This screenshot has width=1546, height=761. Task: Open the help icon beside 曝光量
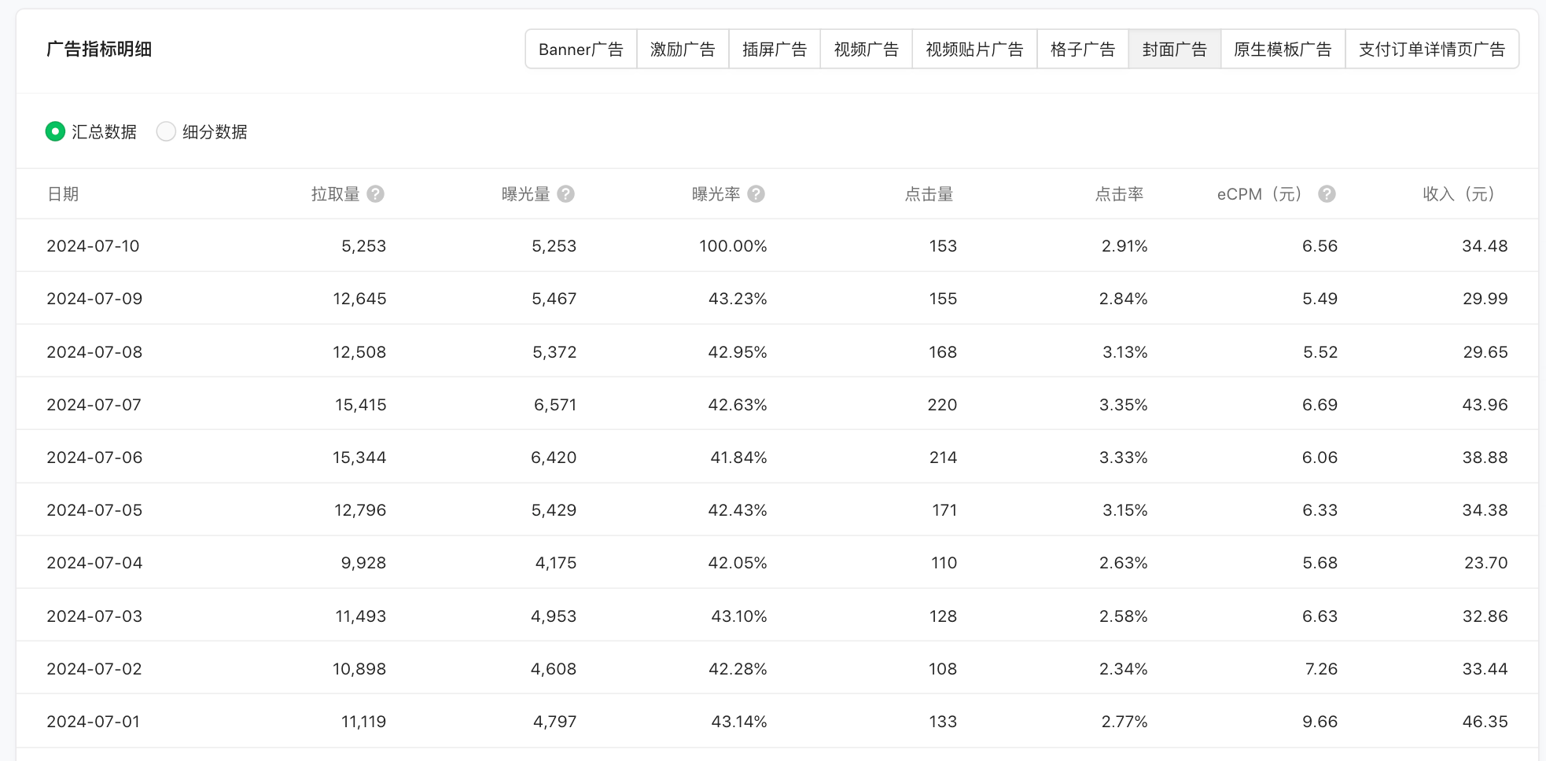click(x=566, y=194)
